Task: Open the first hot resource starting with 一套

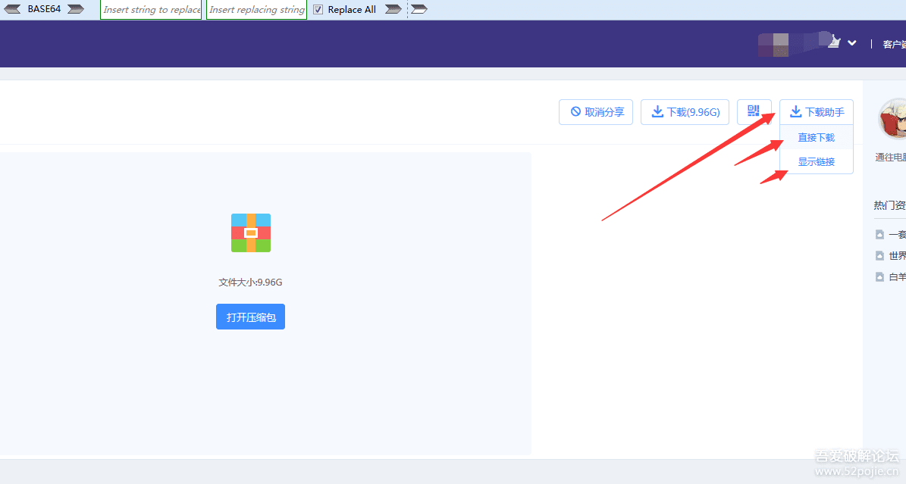Action: pos(896,234)
